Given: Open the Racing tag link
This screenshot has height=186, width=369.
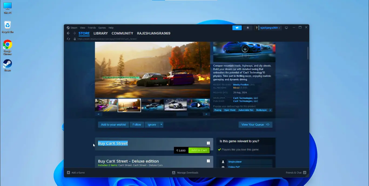Looking at the screenshot, I should pos(218,110).
